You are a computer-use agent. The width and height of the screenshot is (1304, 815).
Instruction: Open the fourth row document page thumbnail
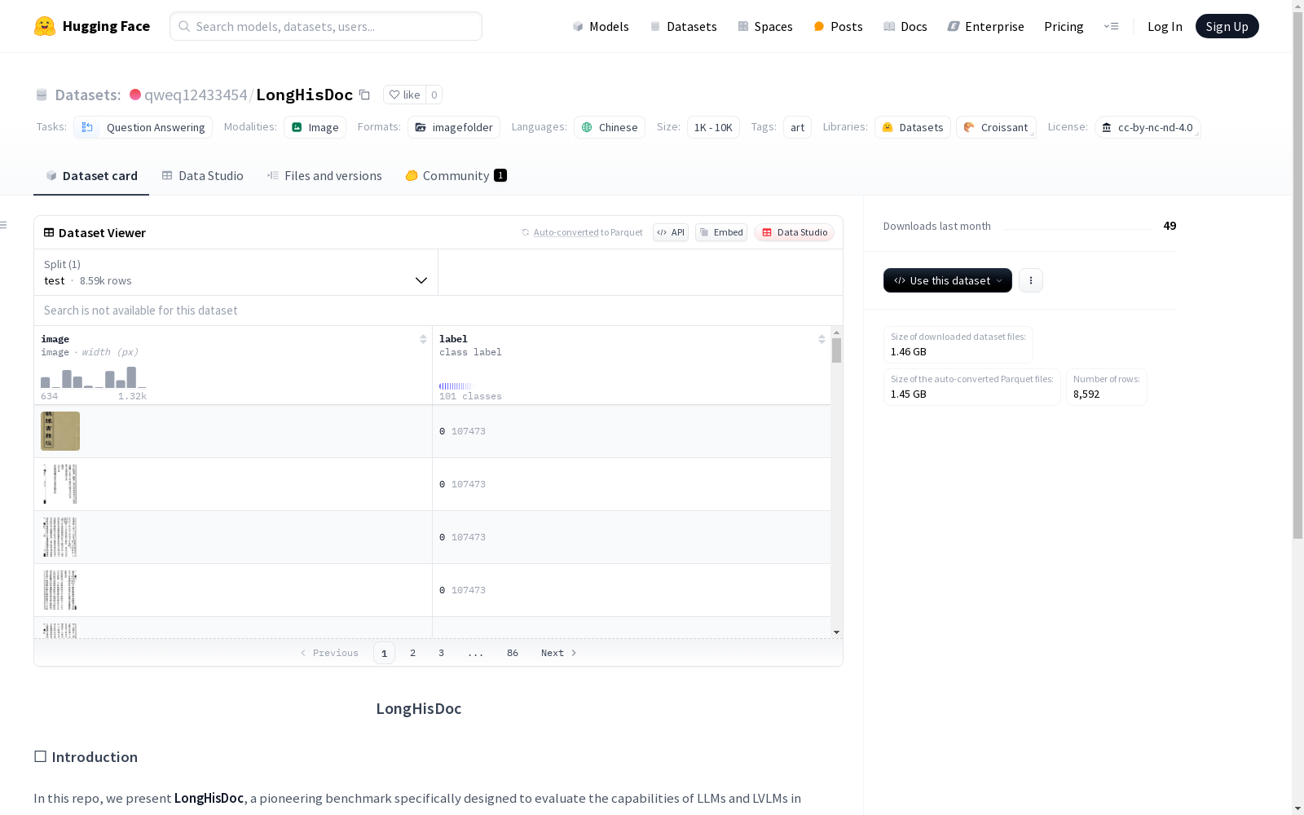(60, 590)
